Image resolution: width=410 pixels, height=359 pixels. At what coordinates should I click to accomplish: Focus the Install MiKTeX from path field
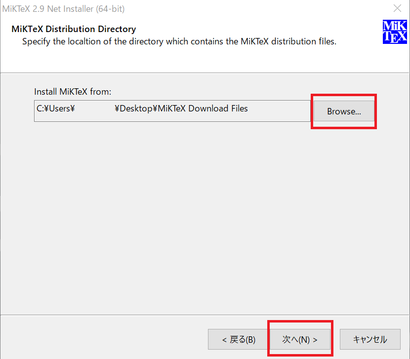pos(172,111)
